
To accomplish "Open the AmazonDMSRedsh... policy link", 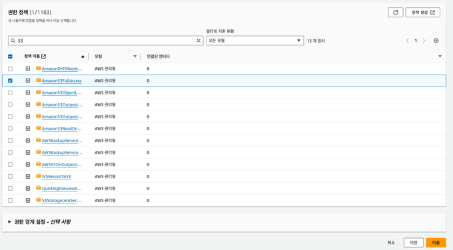I will 62,69.
